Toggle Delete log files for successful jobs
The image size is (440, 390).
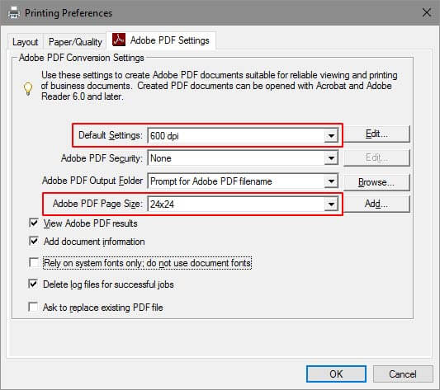point(33,284)
